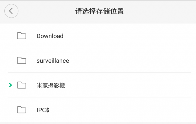
Task: Click blank row area right of 米家攝影機
Action: [x=128, y=85]
